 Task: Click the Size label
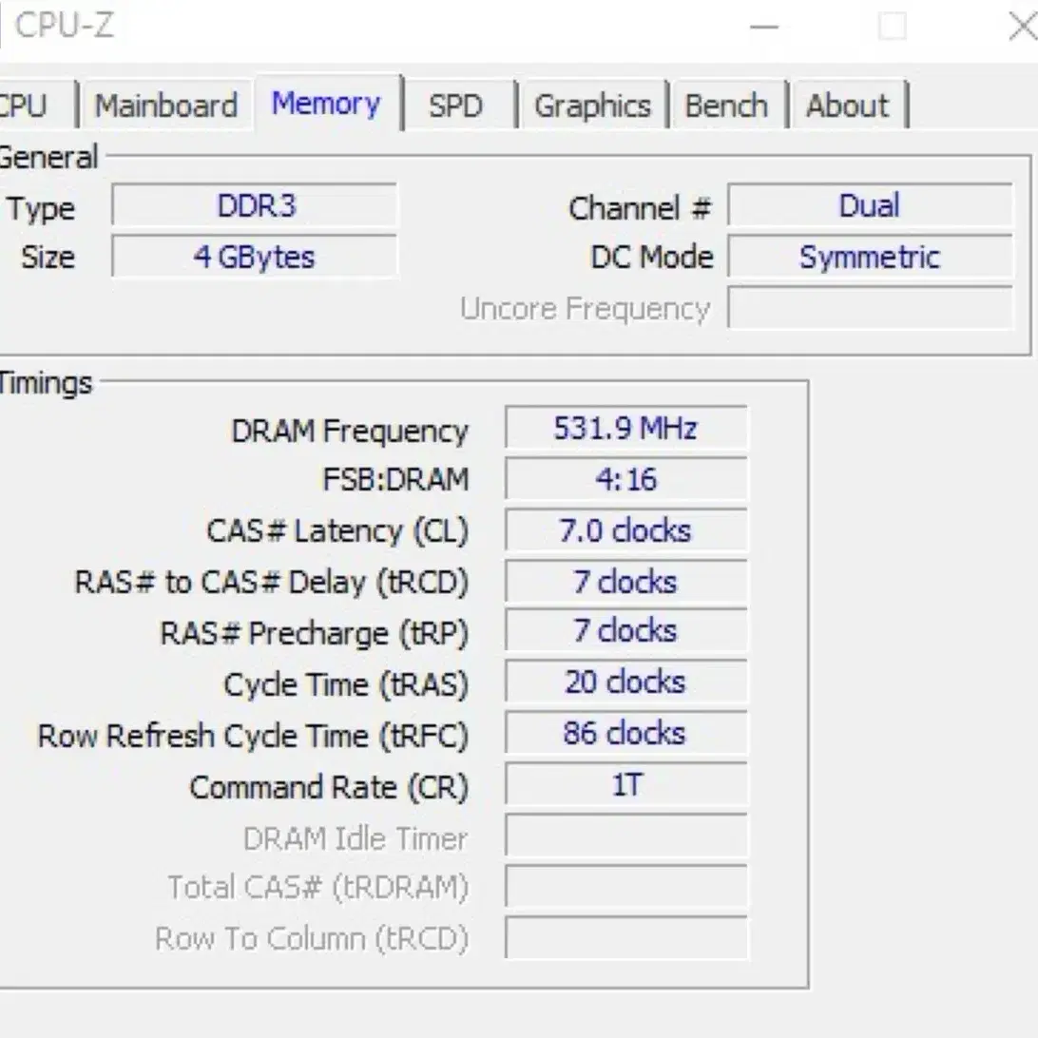48,257
